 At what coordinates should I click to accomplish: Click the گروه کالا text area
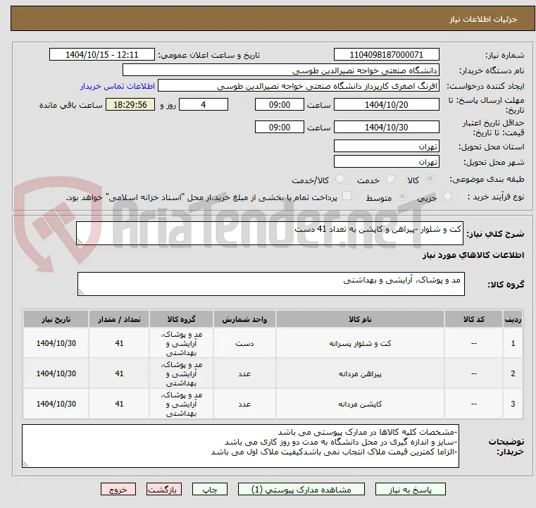[270, 284]
